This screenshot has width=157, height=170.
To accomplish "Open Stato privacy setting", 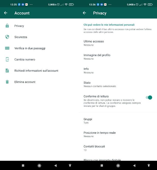I will click(x=118, y=84).
